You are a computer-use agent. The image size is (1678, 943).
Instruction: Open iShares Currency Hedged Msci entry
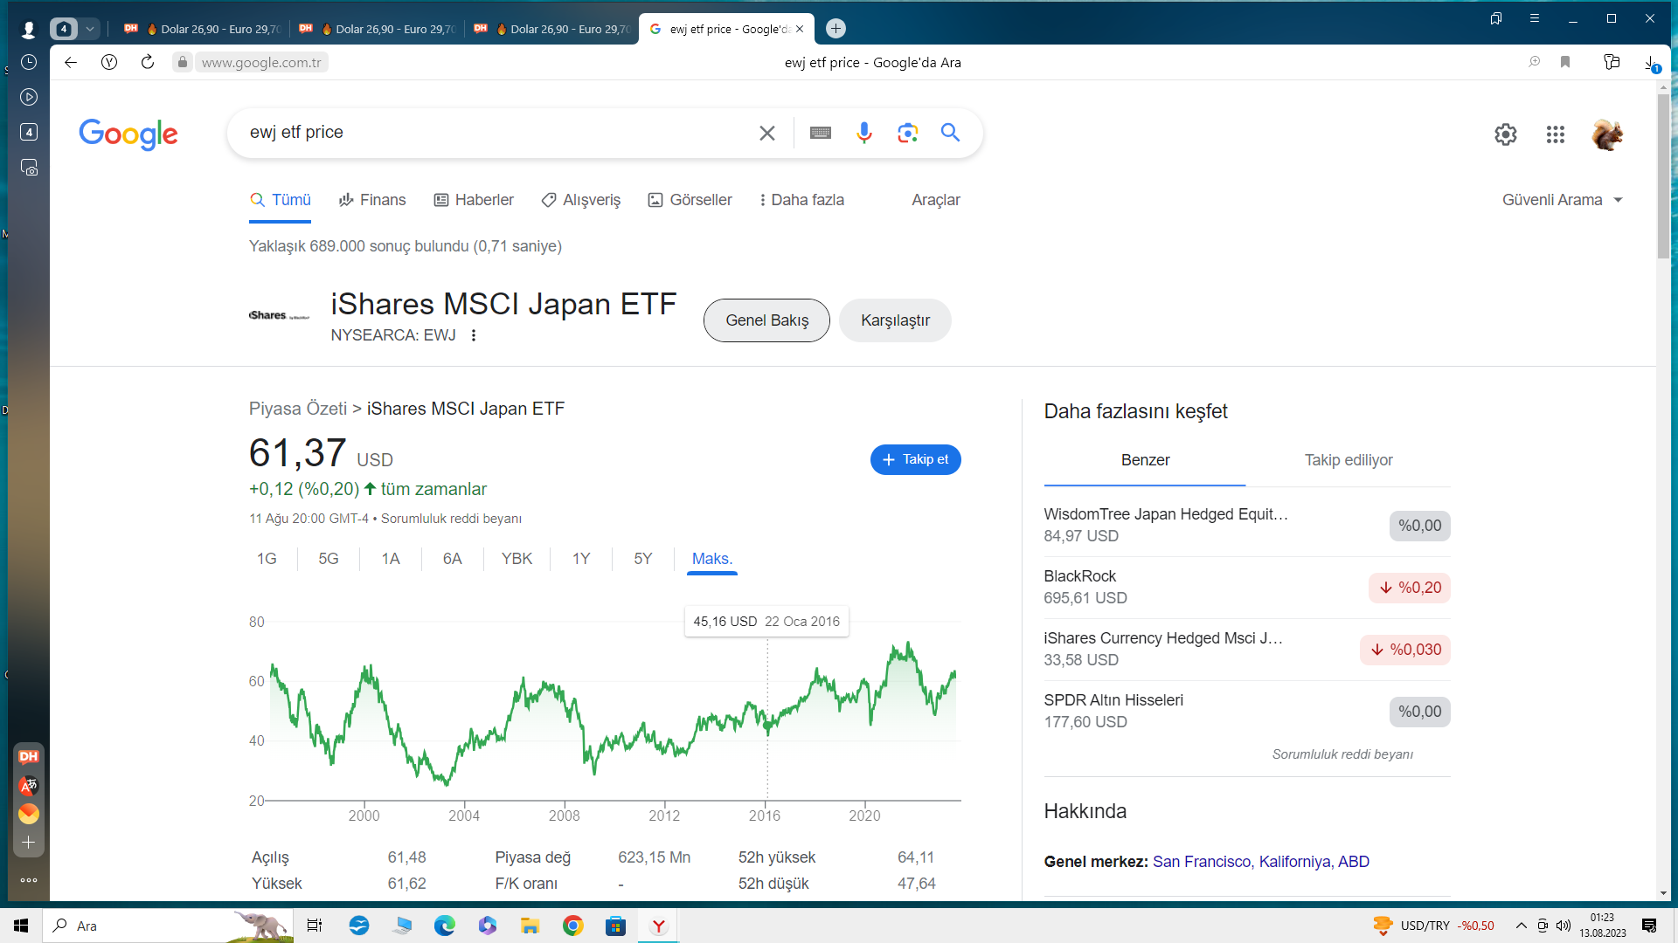[x=1246, y=650]
